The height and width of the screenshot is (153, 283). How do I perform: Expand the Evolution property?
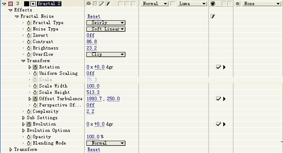click(23, 124)
